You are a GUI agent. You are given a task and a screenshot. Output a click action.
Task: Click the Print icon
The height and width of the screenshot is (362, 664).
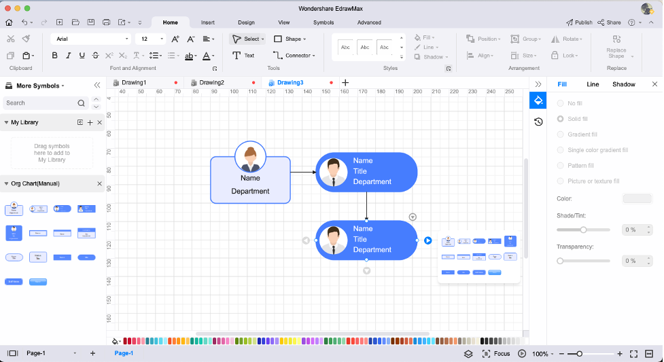point(106,22)
